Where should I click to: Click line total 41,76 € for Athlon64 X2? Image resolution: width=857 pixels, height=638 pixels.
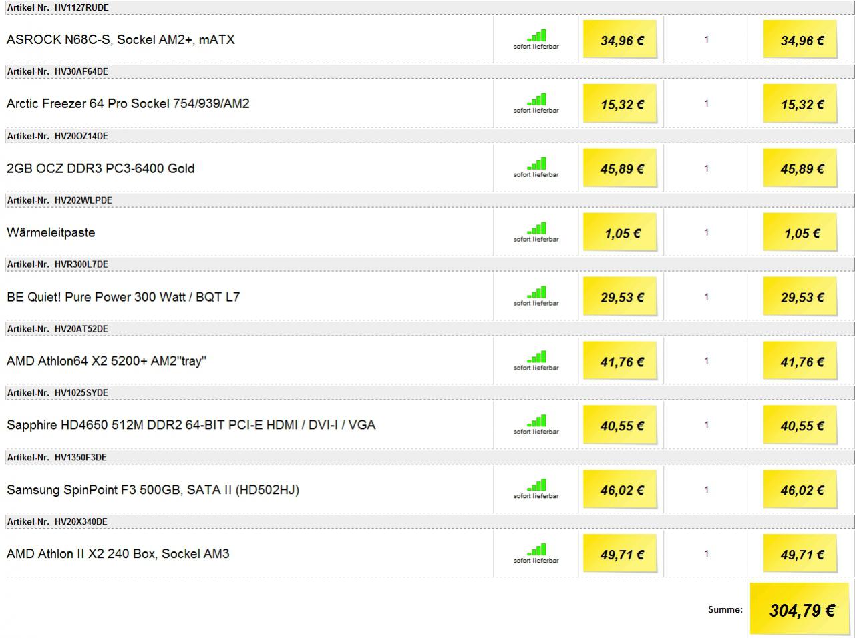click(x=800, y=361)
